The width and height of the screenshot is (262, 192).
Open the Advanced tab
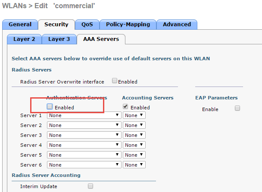click(177, 25)
